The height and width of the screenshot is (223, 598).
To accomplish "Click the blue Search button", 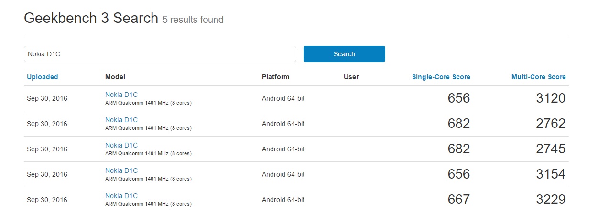I will [x=344, y=54].
